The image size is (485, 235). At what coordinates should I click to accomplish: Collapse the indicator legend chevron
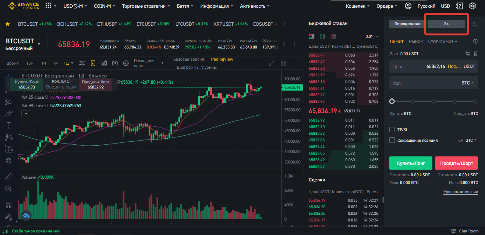click(x=25, y=114)
